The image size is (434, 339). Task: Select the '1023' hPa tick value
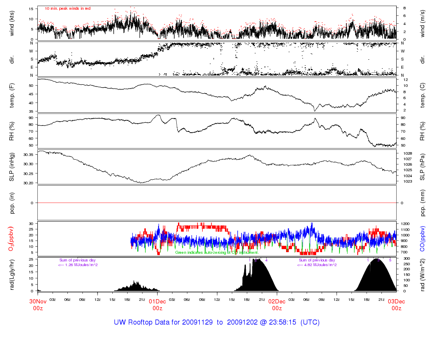(x=408, y=181)
